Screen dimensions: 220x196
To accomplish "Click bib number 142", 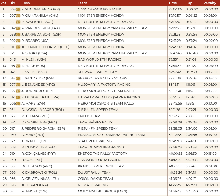I will pos(12,72).
